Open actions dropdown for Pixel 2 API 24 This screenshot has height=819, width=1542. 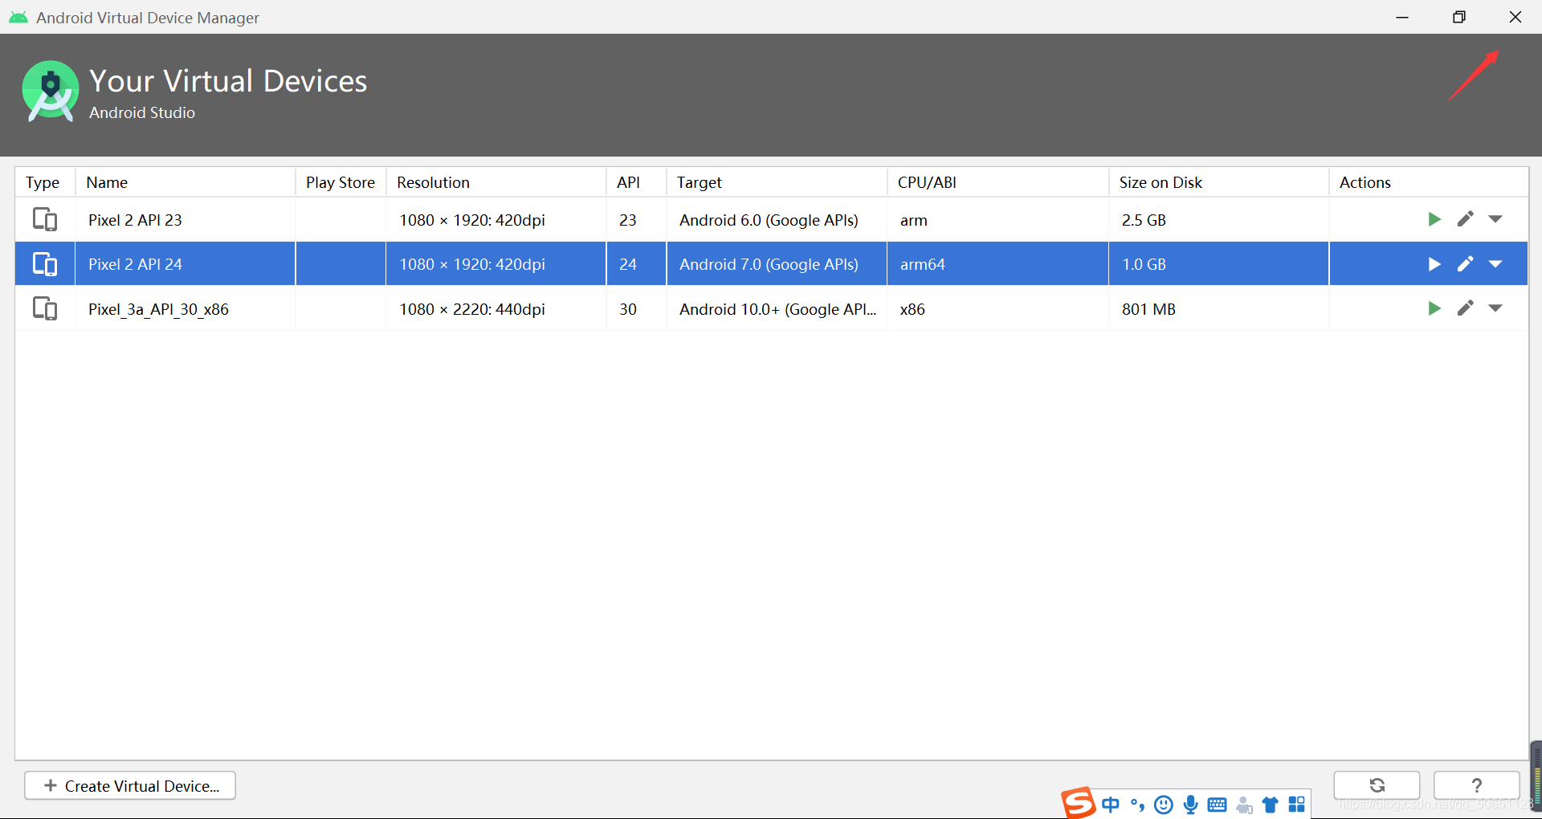click(x=1495, y=264)
